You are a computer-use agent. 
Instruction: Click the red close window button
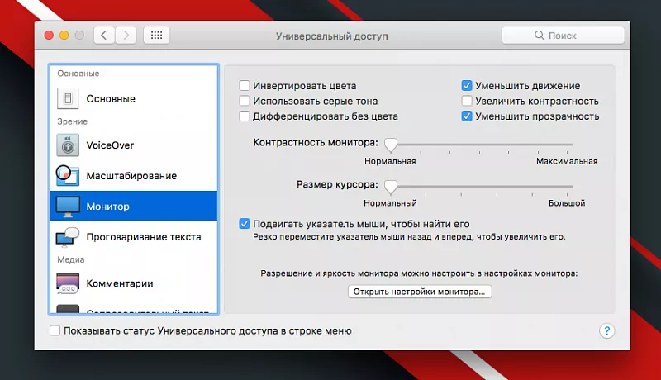click(x=49, y=36)
